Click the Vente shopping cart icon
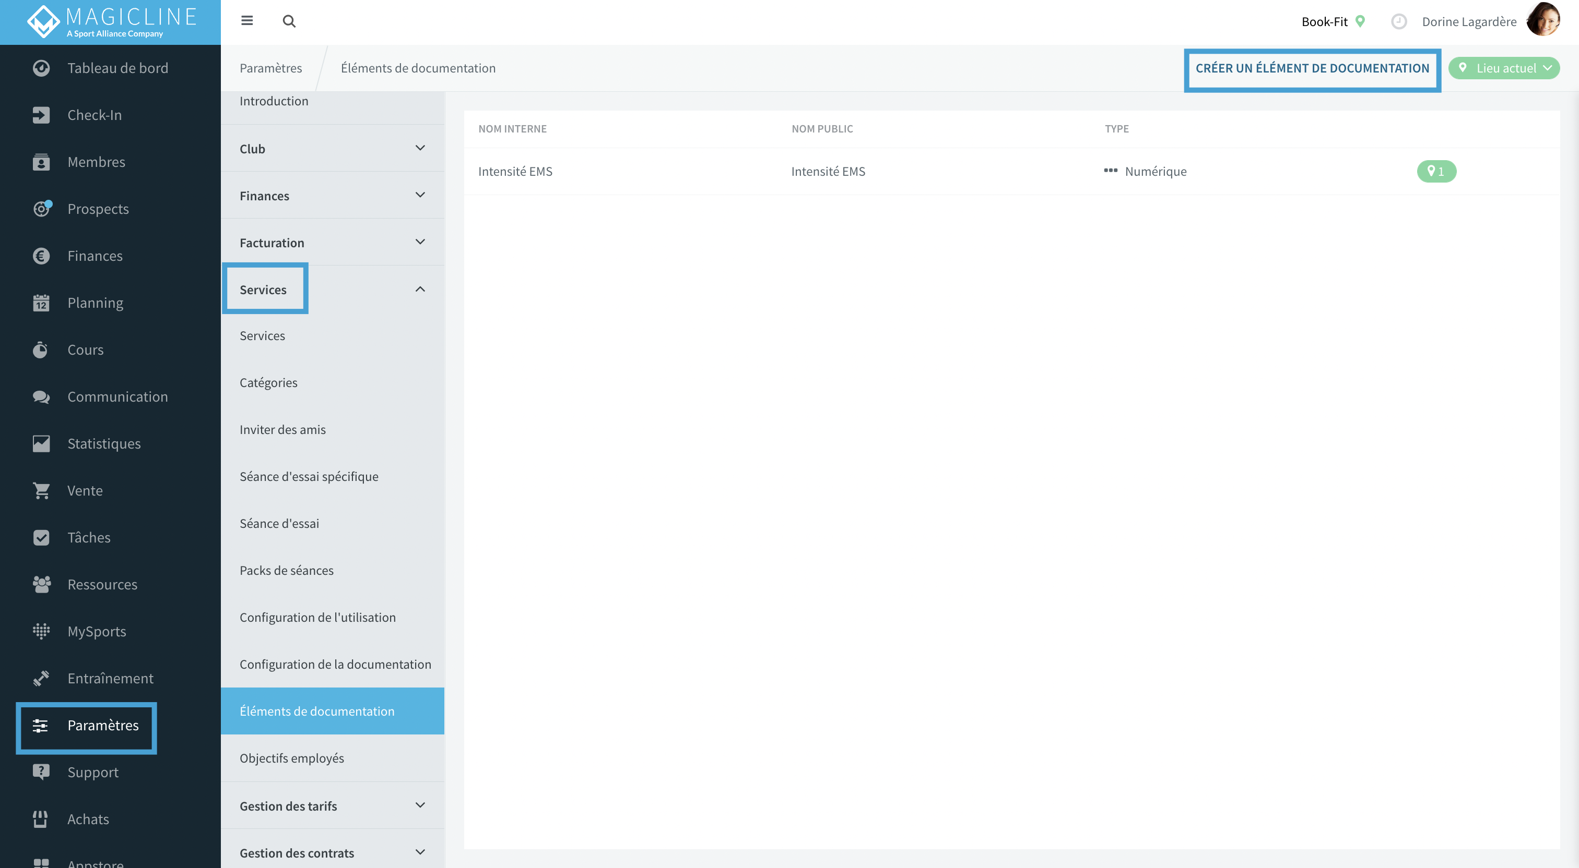The height and width of the screenshot is (868, 1579). click(x=41, y=490)
